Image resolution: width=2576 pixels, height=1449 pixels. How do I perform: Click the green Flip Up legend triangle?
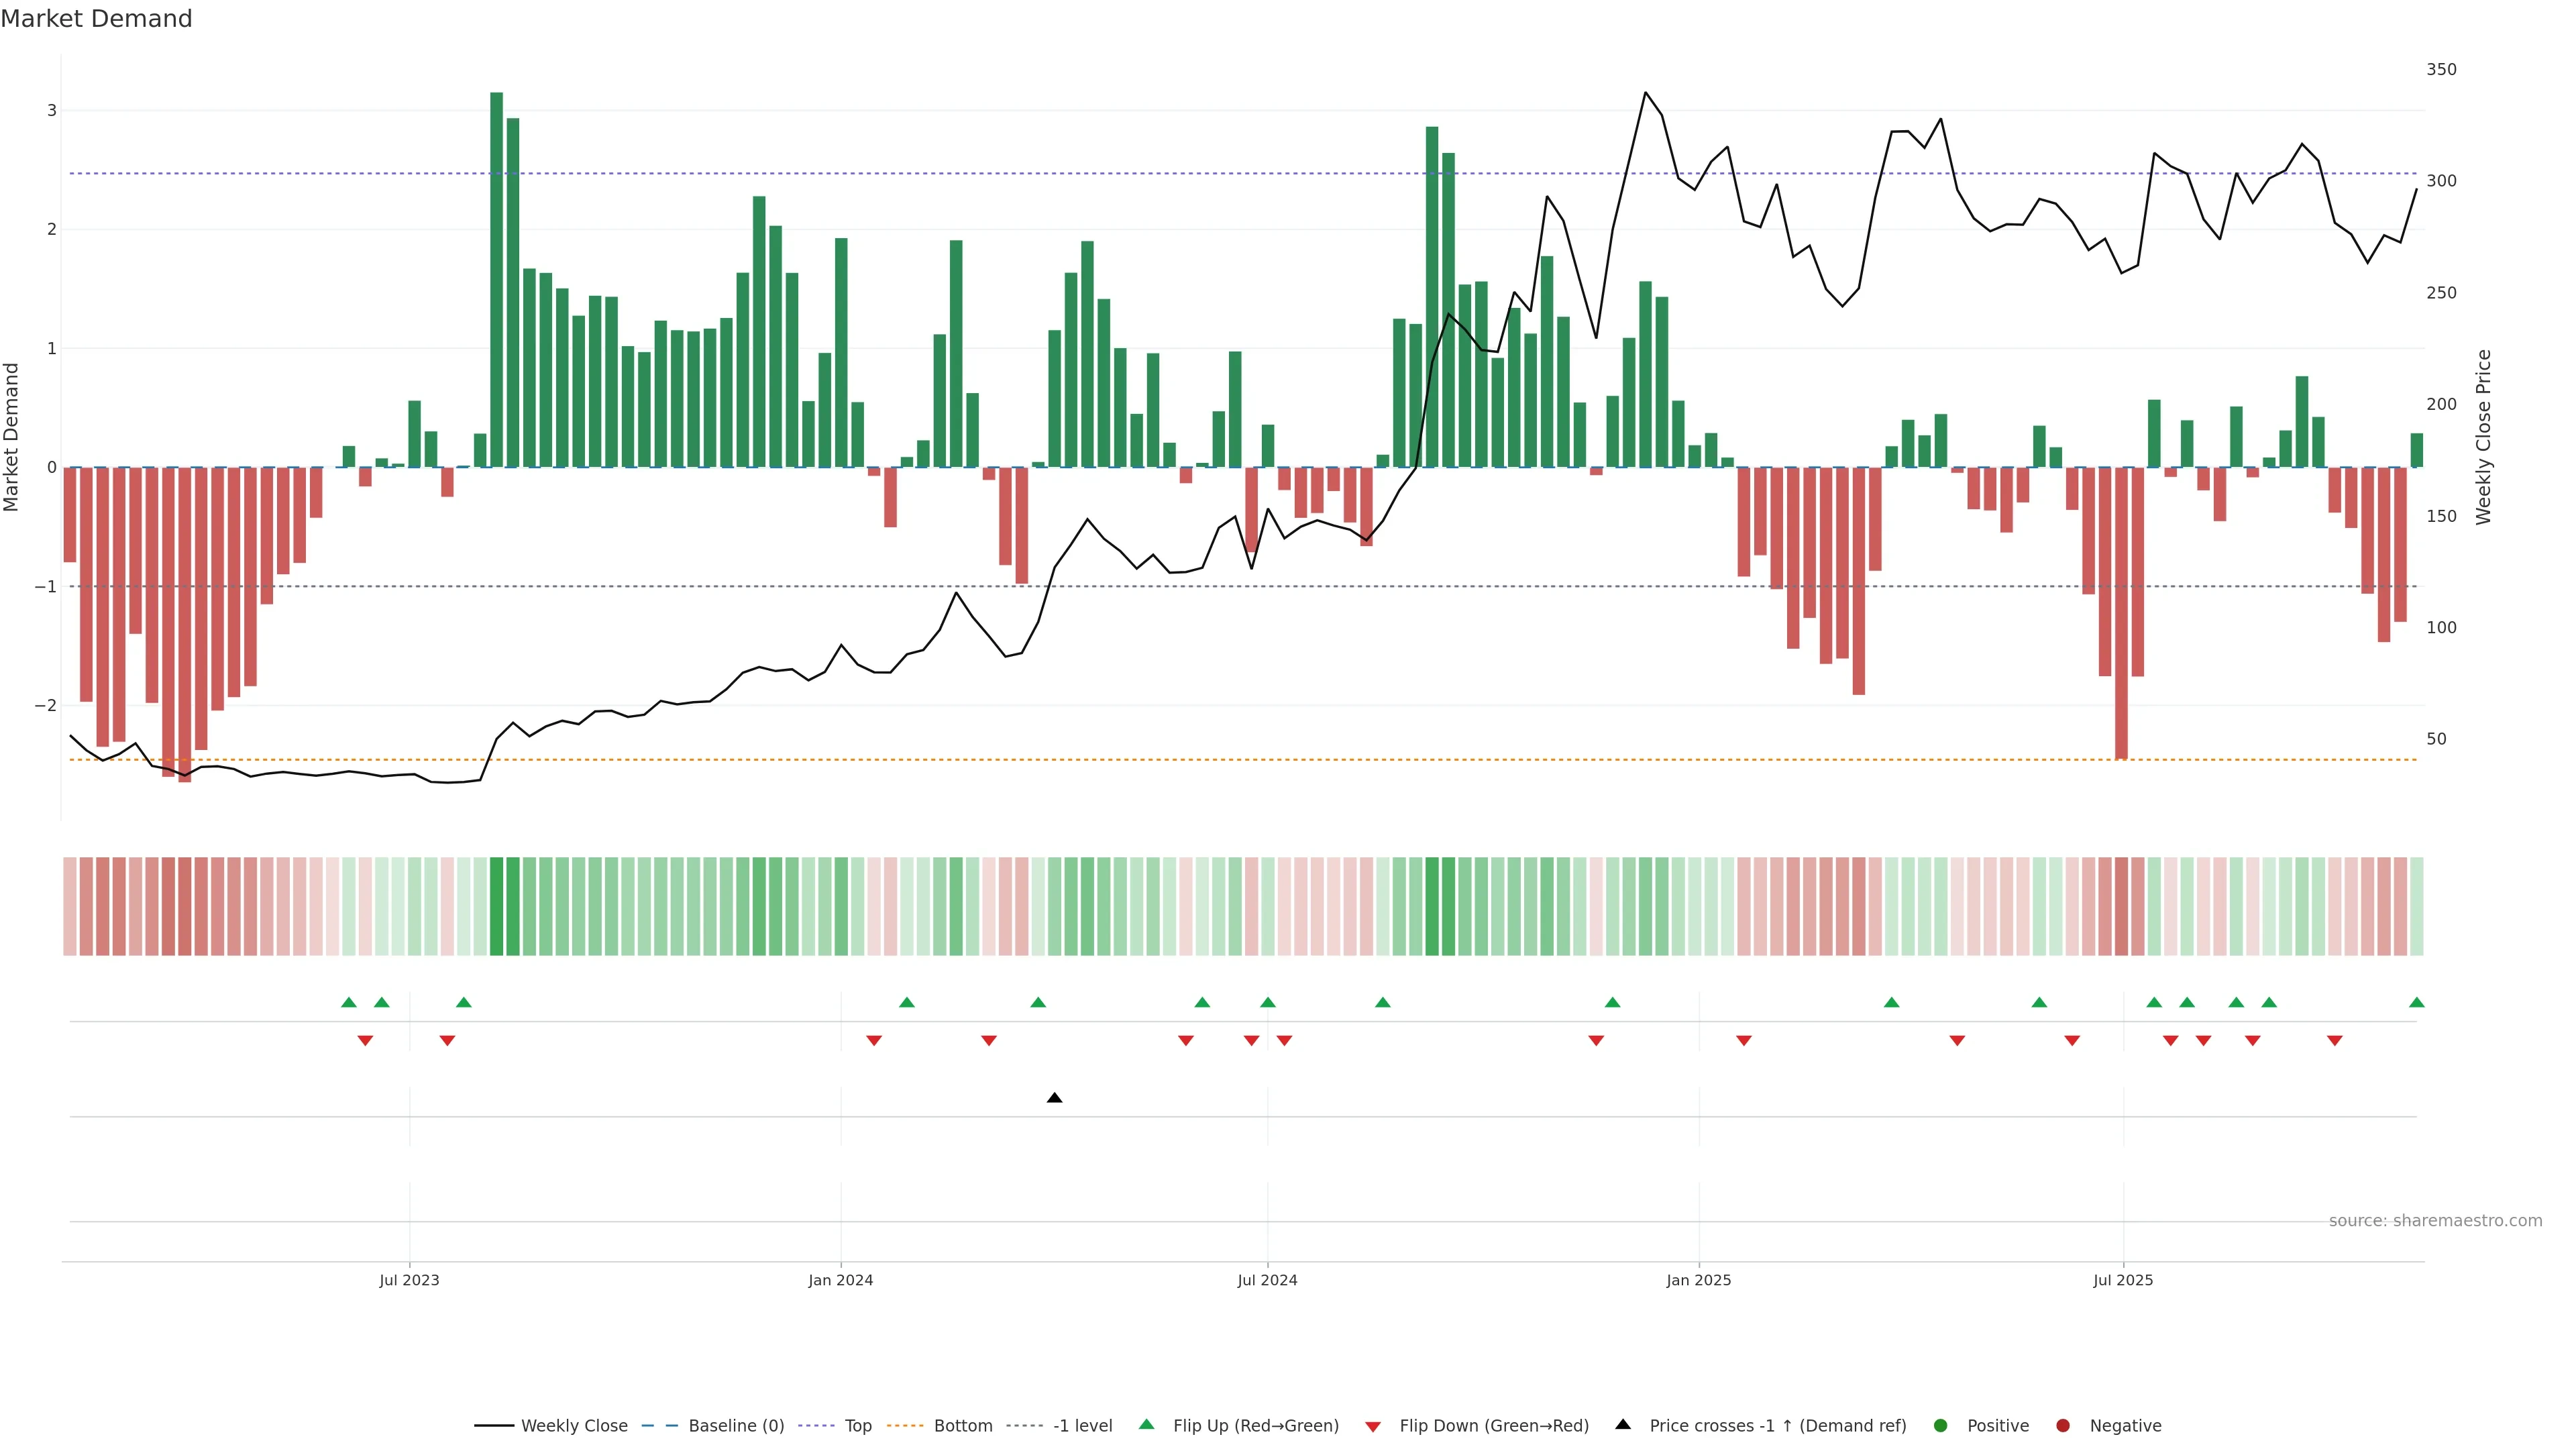point(1147,1425)
